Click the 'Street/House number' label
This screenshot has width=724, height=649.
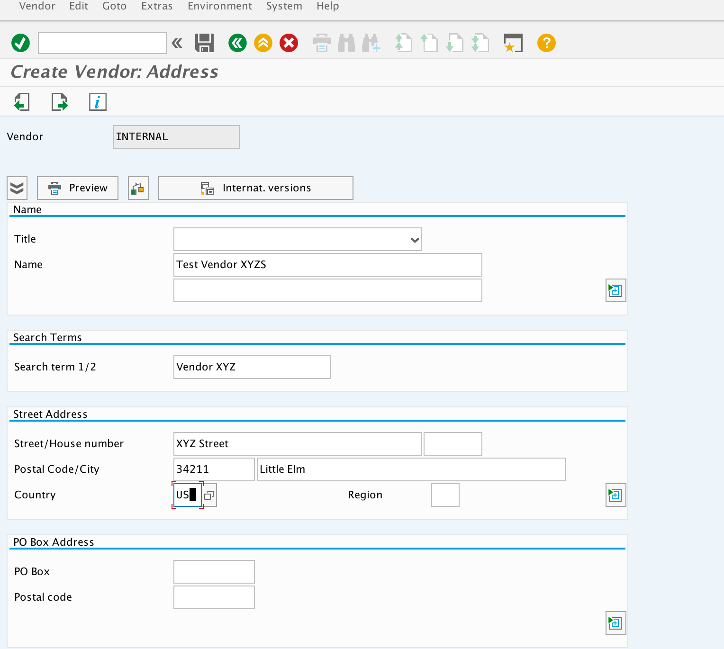click(x=69, y=444)
